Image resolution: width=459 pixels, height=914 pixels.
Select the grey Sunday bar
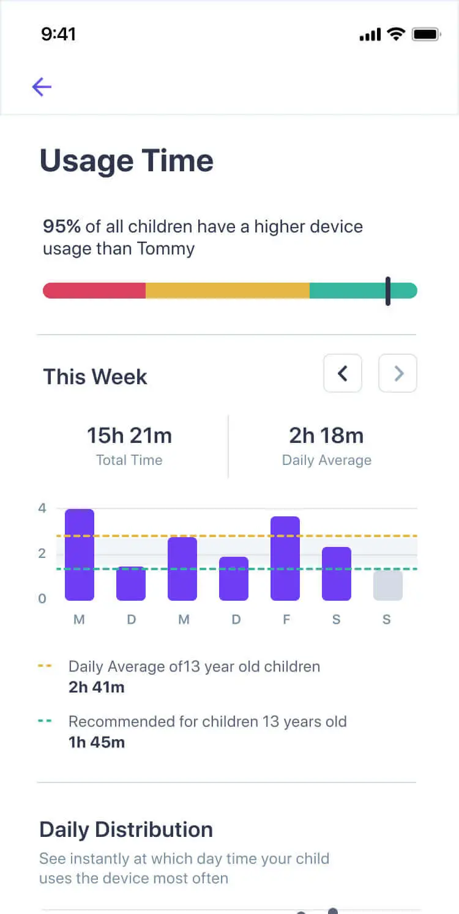388,585
